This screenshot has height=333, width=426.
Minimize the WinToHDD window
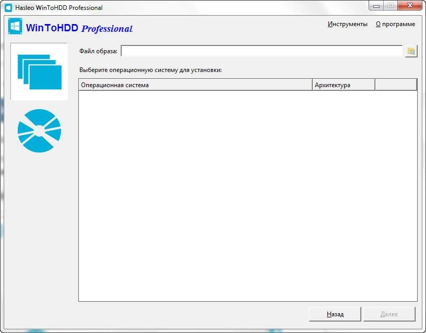(376, 6)
